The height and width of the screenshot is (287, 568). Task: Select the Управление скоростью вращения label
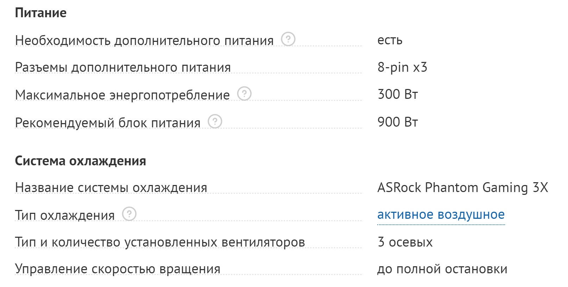click(x=118, y=269)
